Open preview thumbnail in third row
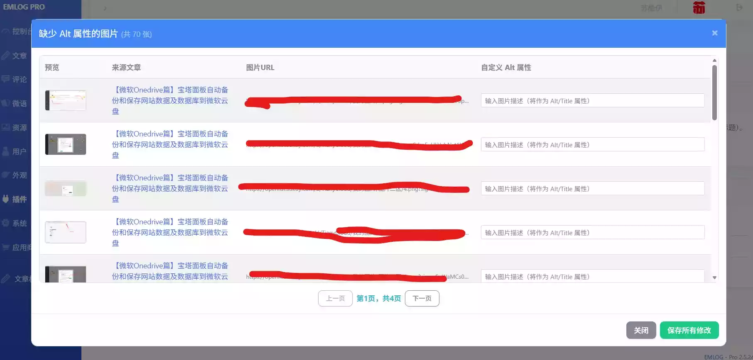Viewport: 753px width, 360px height. pos(66,188)
